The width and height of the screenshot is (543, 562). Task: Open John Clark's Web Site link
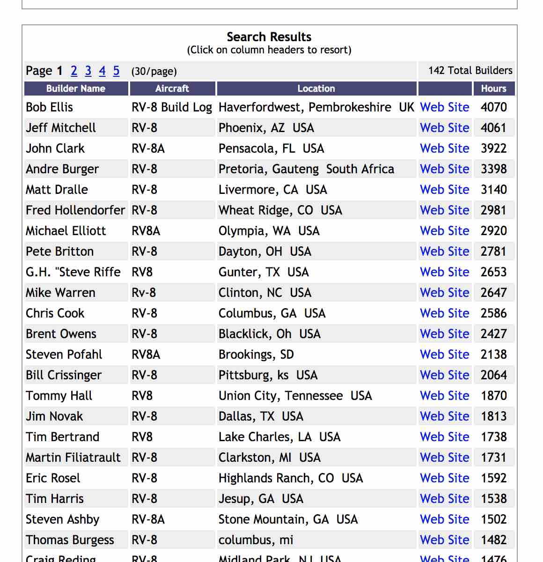445,148
